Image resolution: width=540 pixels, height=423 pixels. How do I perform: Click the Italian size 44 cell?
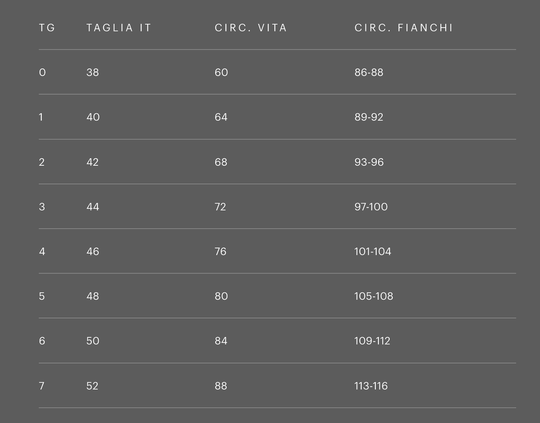93,207
